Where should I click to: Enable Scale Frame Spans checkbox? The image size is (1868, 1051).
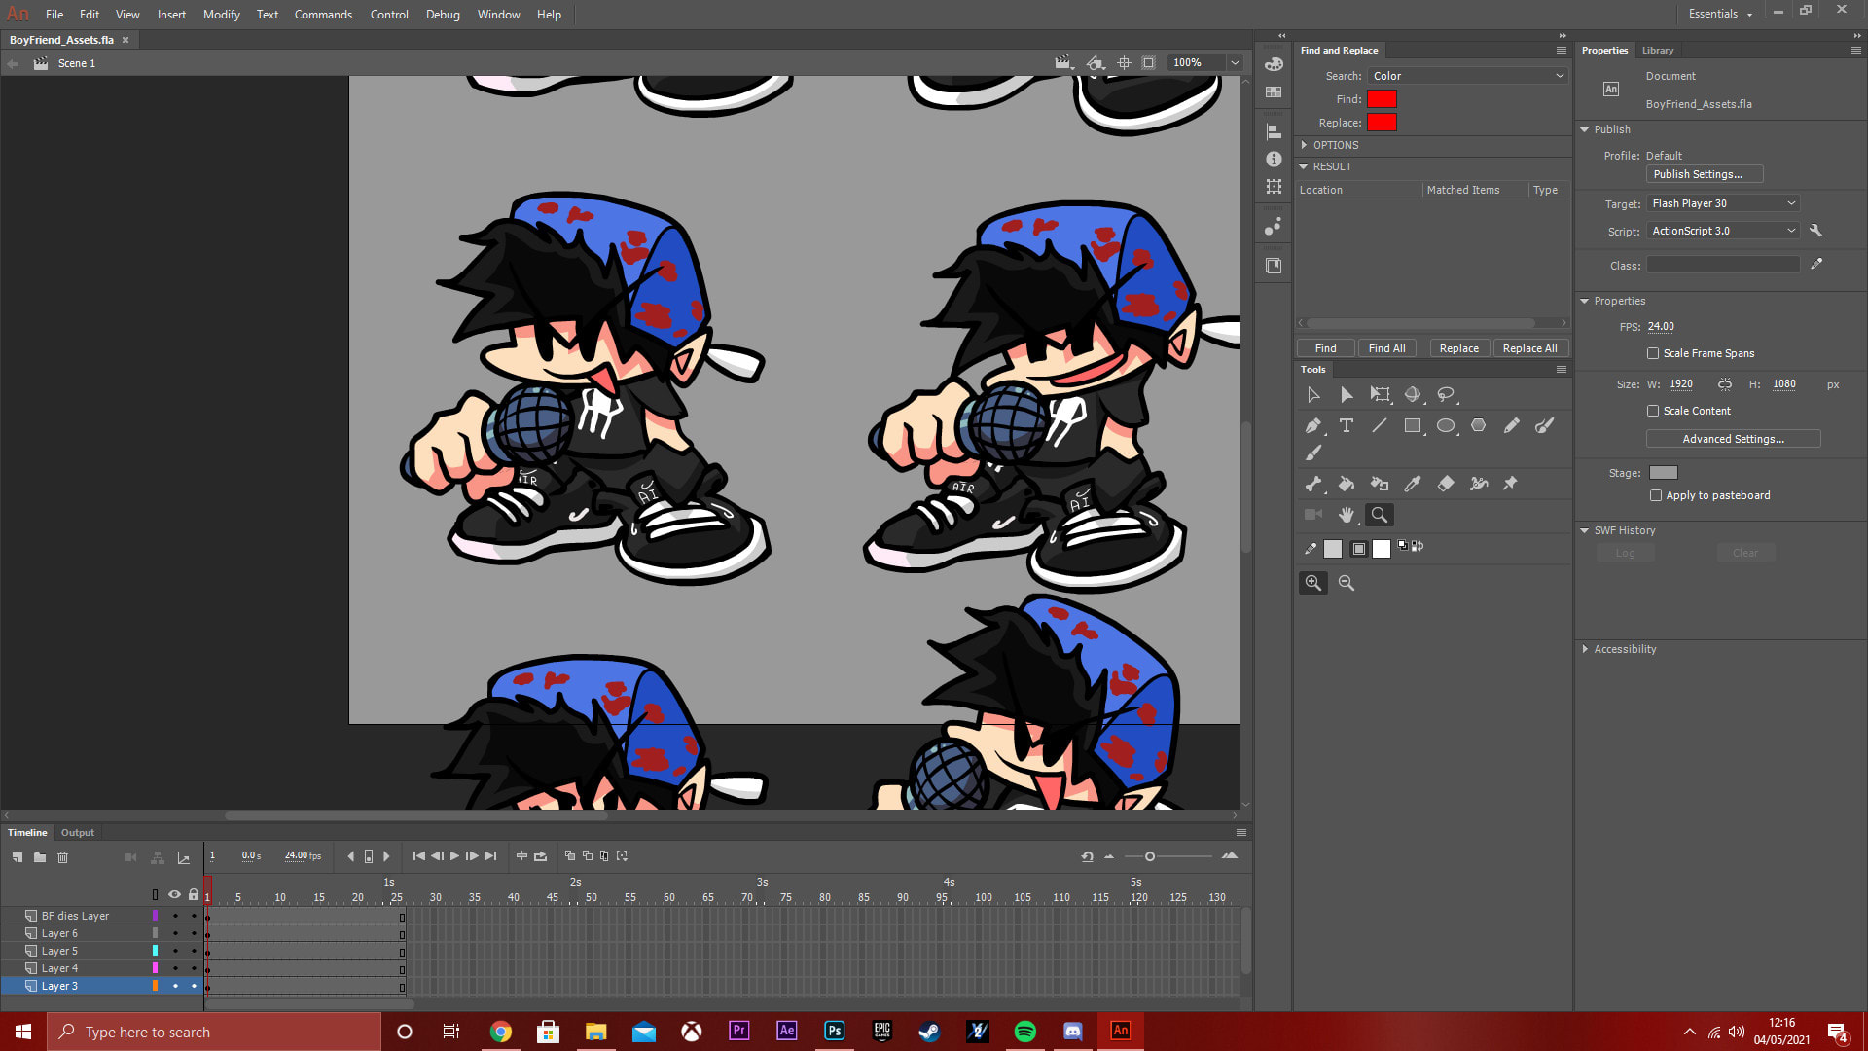[x=1653, y=353]
